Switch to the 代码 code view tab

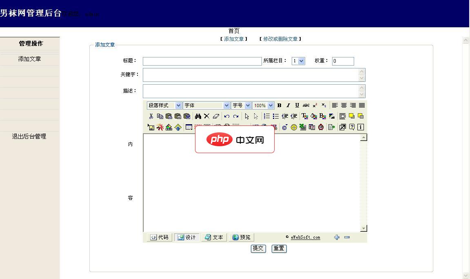point(159,237)
